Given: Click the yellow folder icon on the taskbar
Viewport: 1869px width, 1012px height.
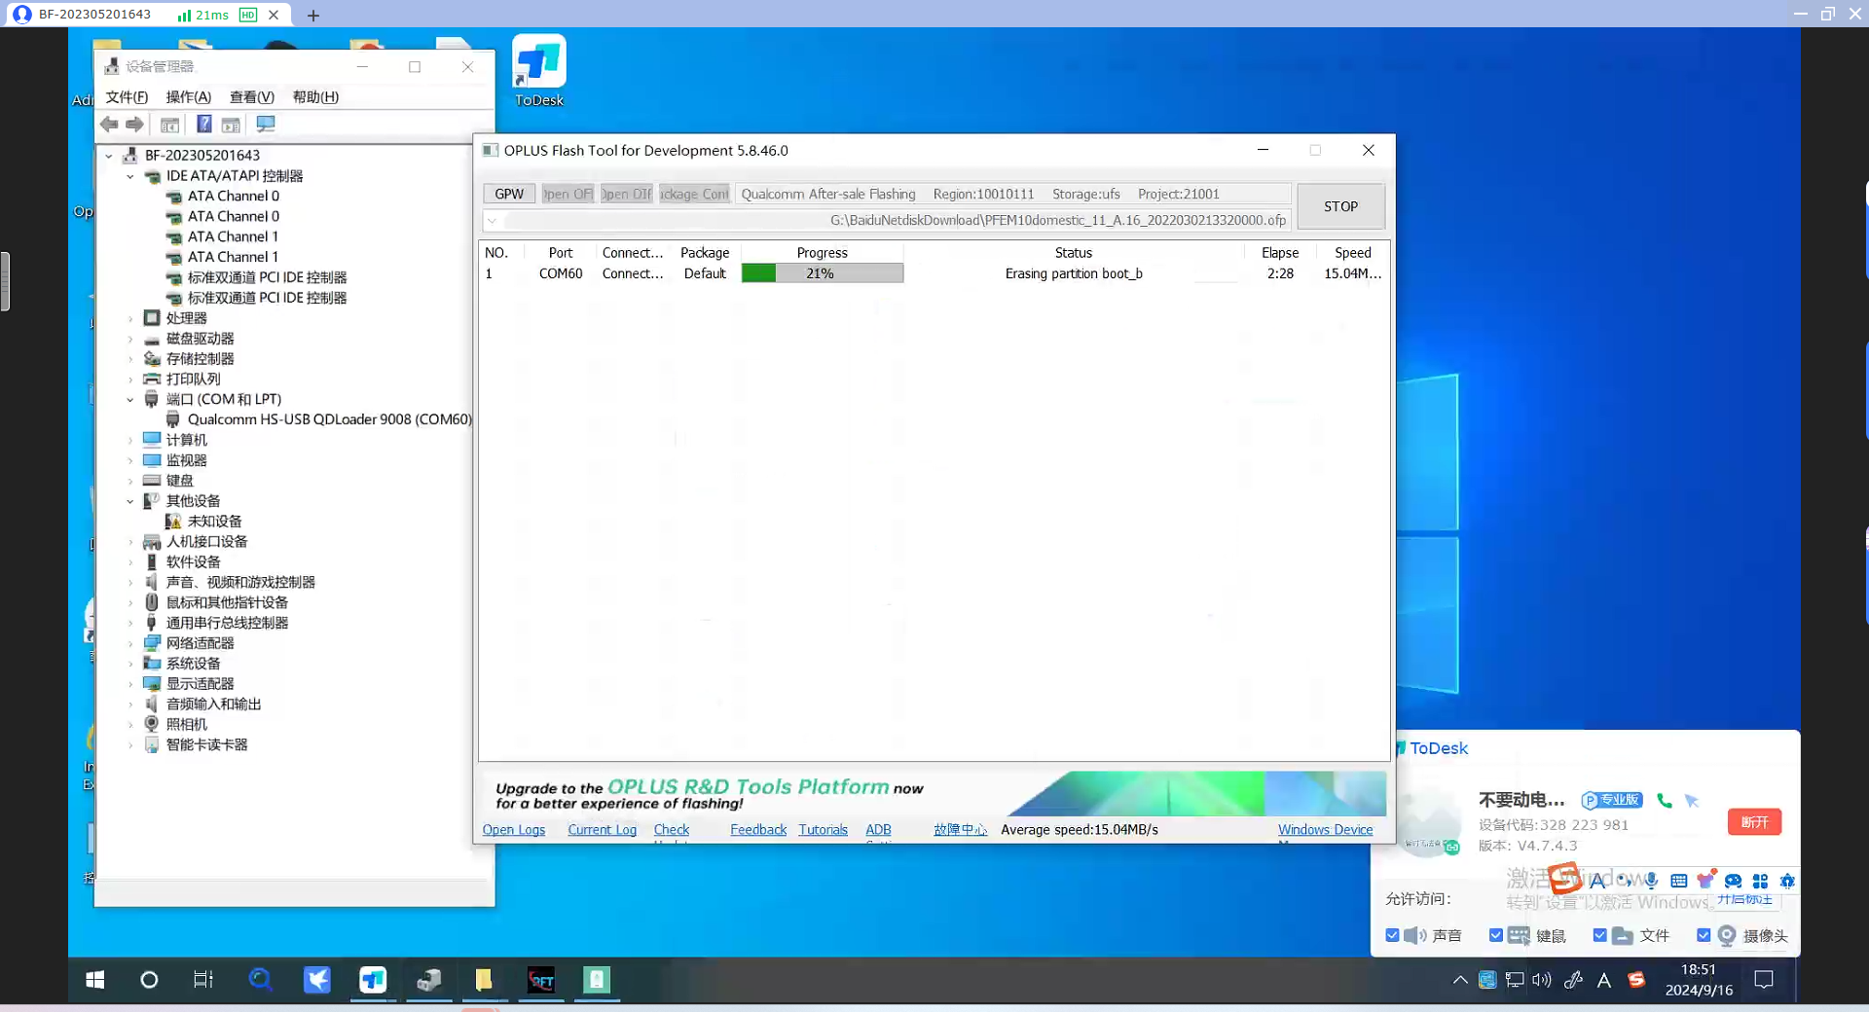Looking at the screenshot, I should point(484,980).
